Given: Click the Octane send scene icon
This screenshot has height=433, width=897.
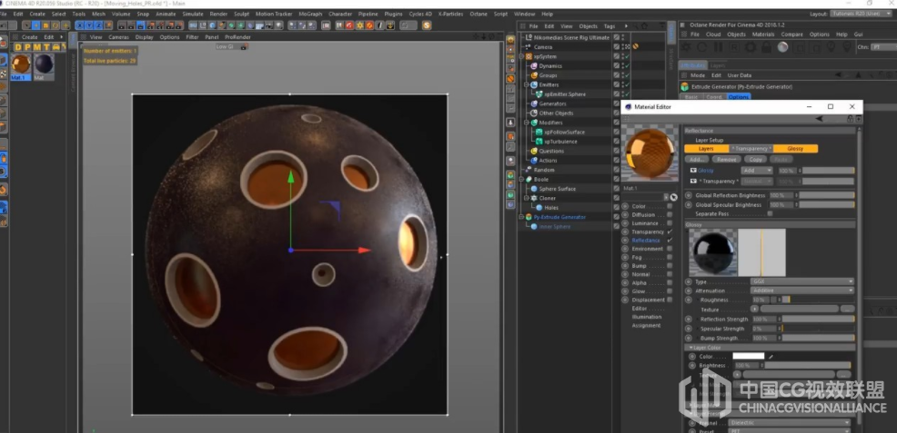Looking at the screenshot, I should 686,47.
